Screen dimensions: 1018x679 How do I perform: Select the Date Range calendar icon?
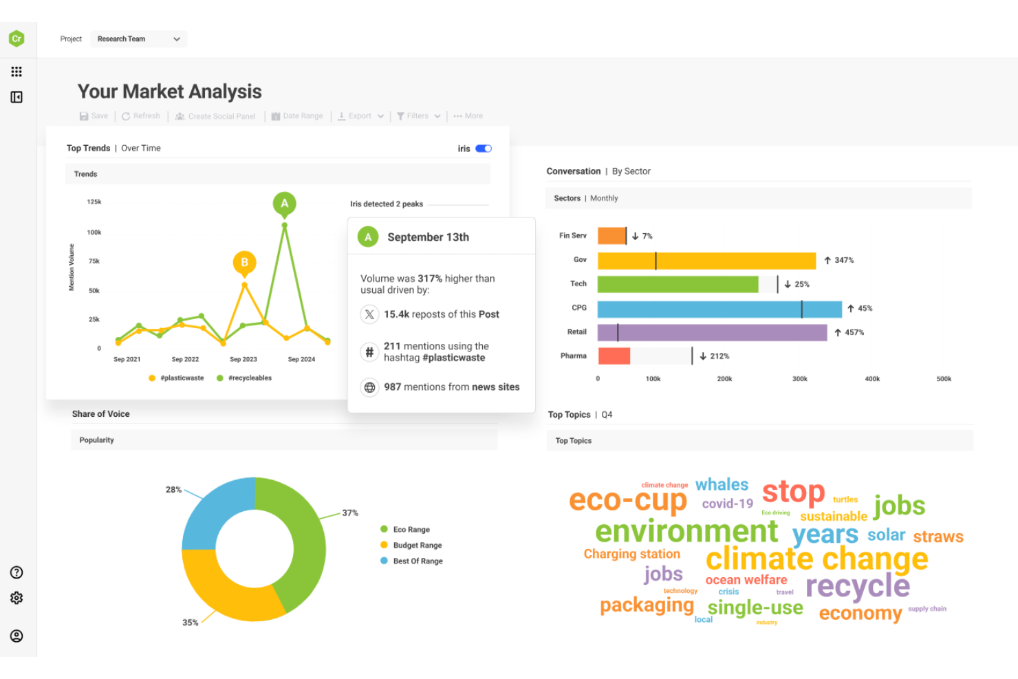278,116
